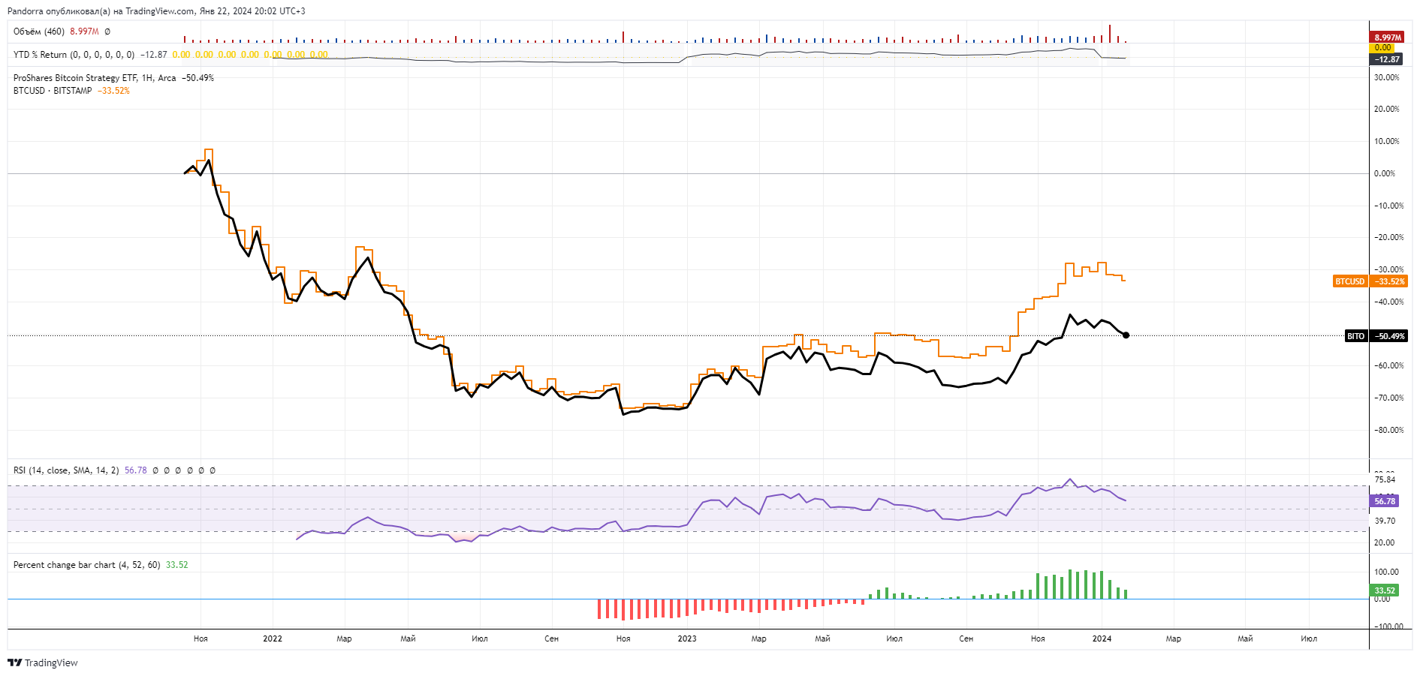Click the orange -33.52% price axis label

[1388, 281]
